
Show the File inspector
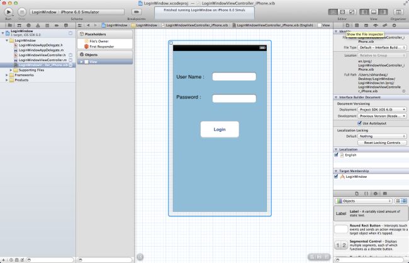point(347,25)
